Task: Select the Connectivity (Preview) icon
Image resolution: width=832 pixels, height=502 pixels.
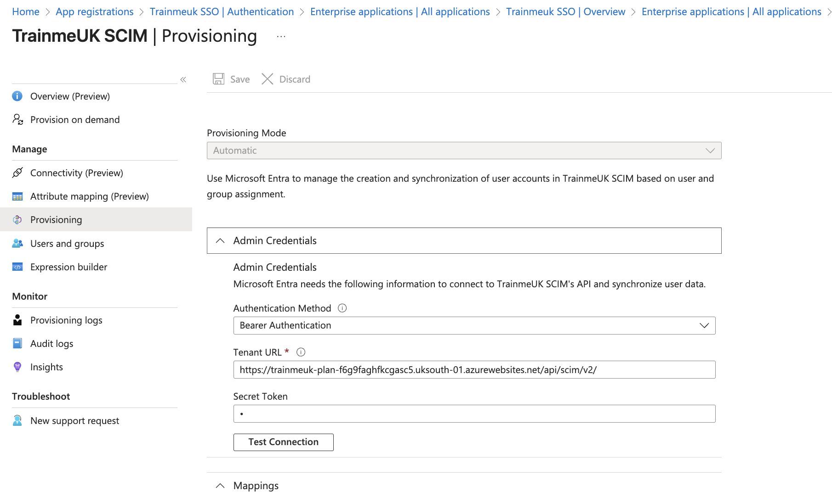Action: pyautogui.click(x=17, y=173)
